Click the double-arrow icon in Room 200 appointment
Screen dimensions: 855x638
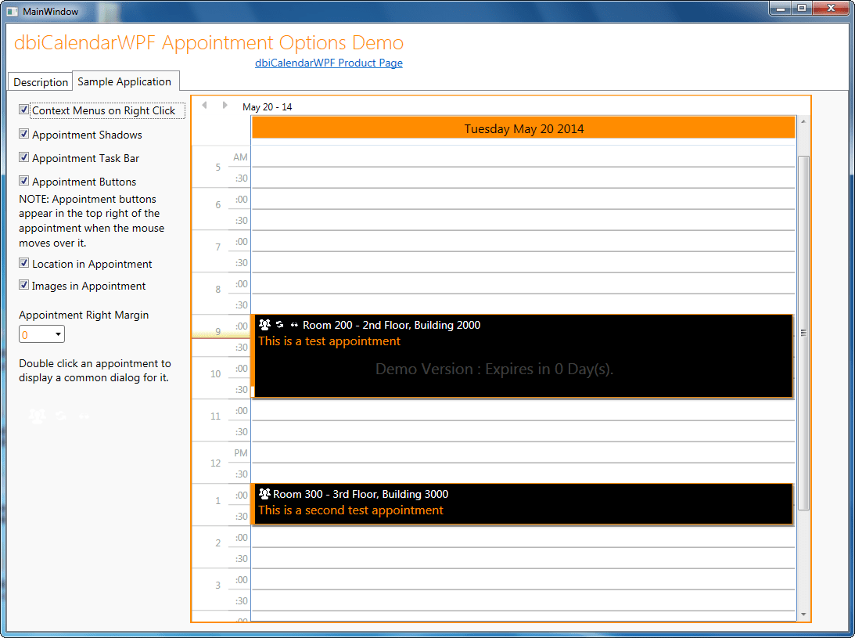point(294,325)
